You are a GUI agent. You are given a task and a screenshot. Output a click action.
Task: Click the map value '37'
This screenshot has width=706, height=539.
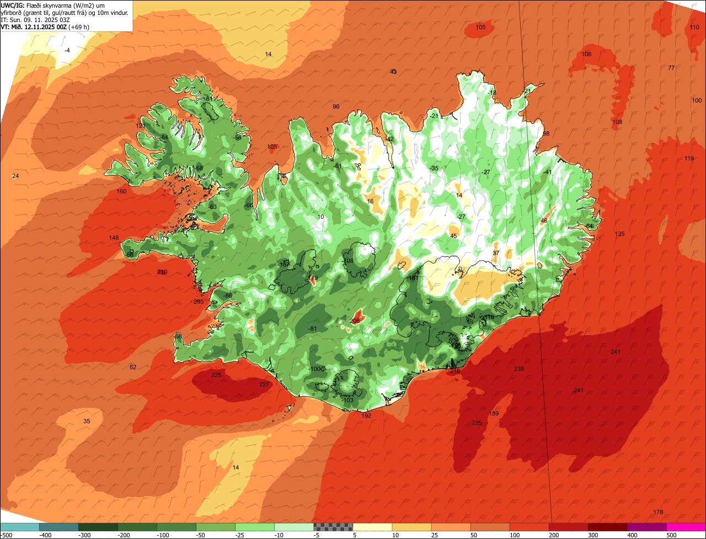[496, 254]
